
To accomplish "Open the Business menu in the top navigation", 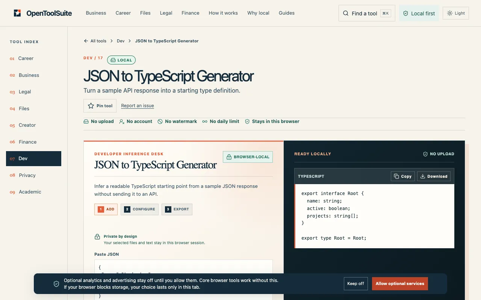I will 96,13.
